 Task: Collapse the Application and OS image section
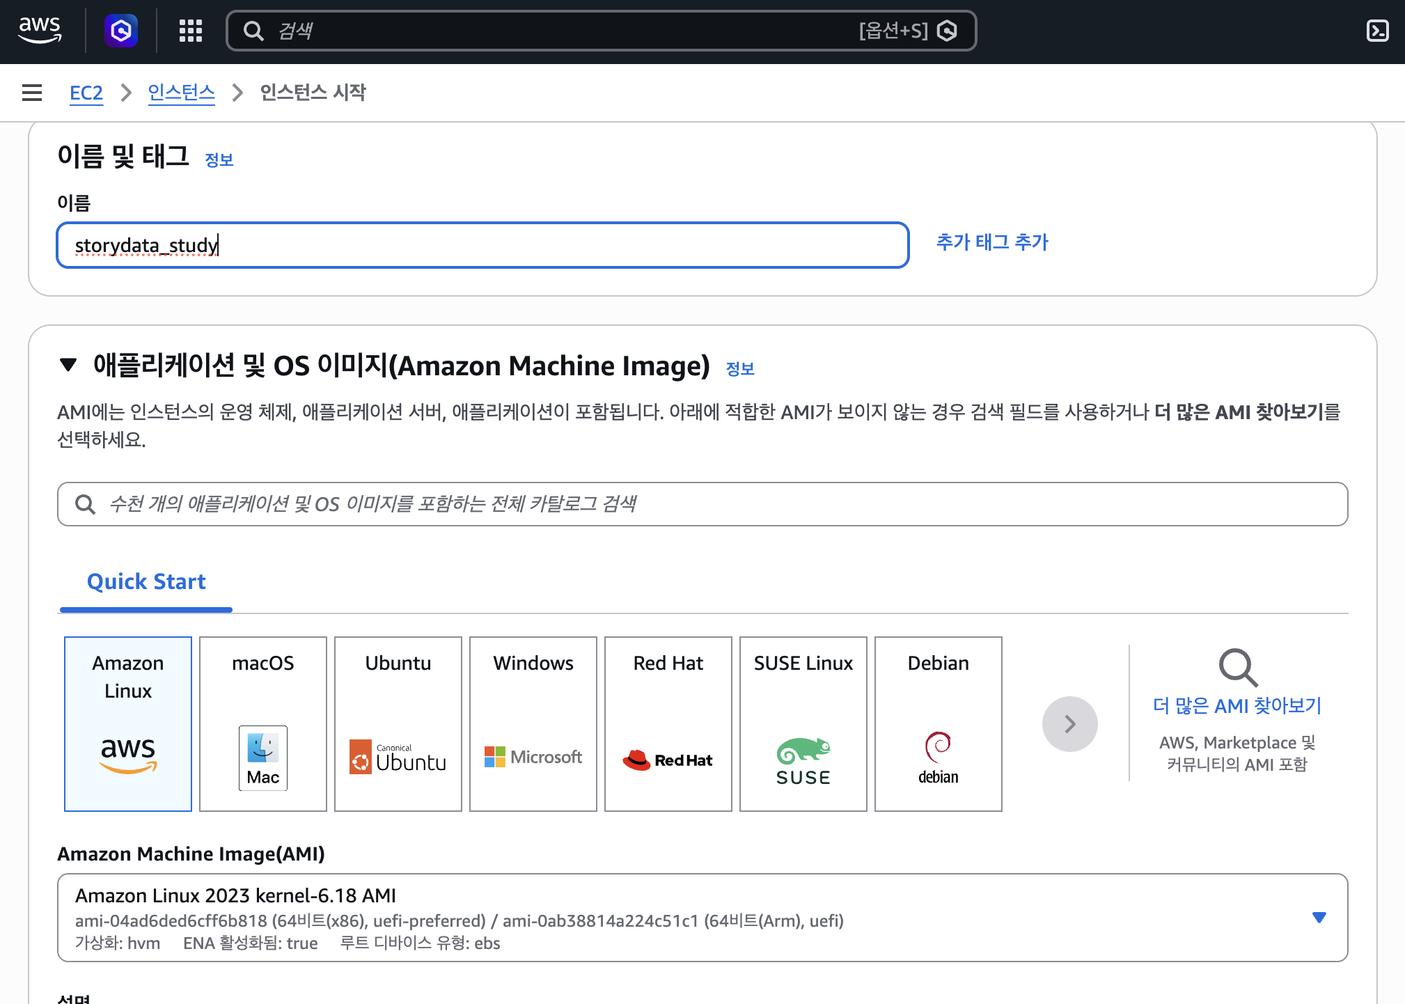(x=68, y=365)
